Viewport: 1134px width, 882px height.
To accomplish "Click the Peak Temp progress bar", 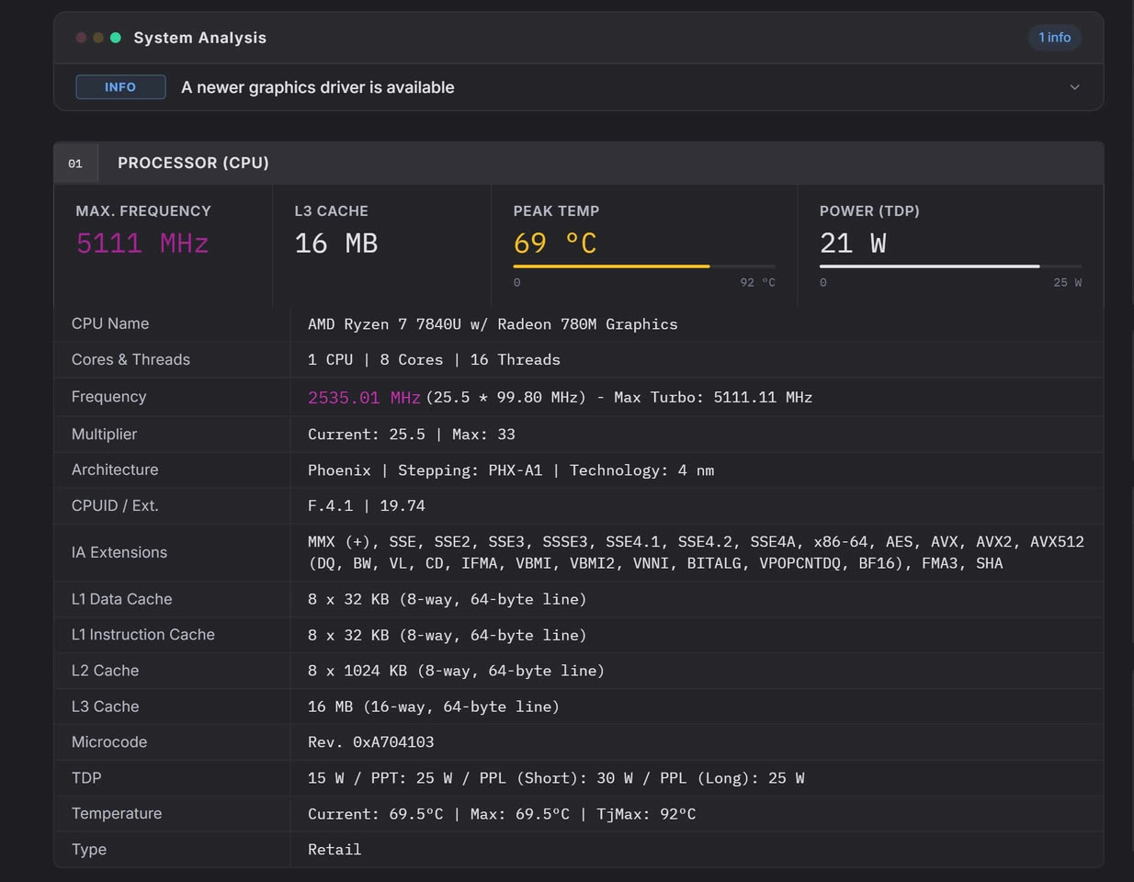I will 644,266.
